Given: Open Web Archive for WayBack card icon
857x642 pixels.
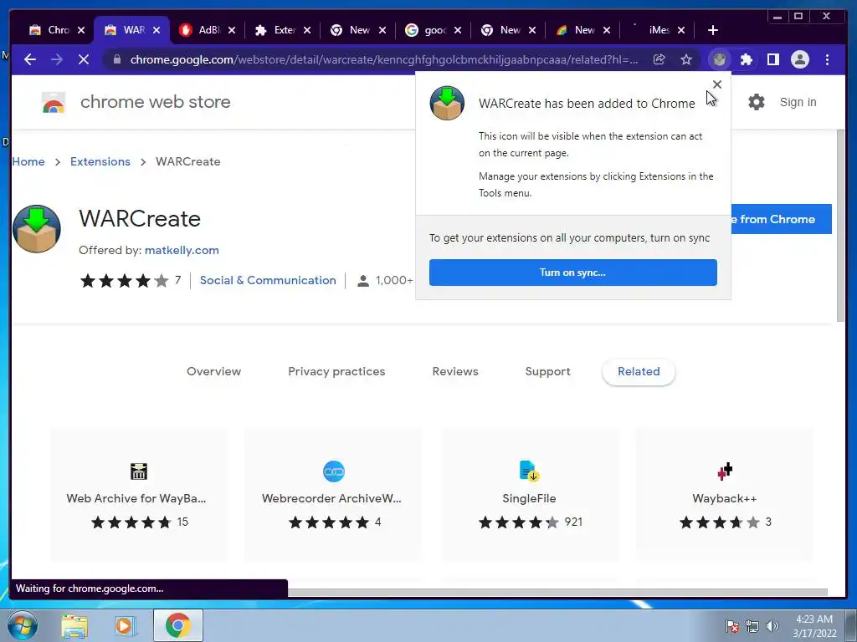Looking at the screenshot, I should coord(139,471).
